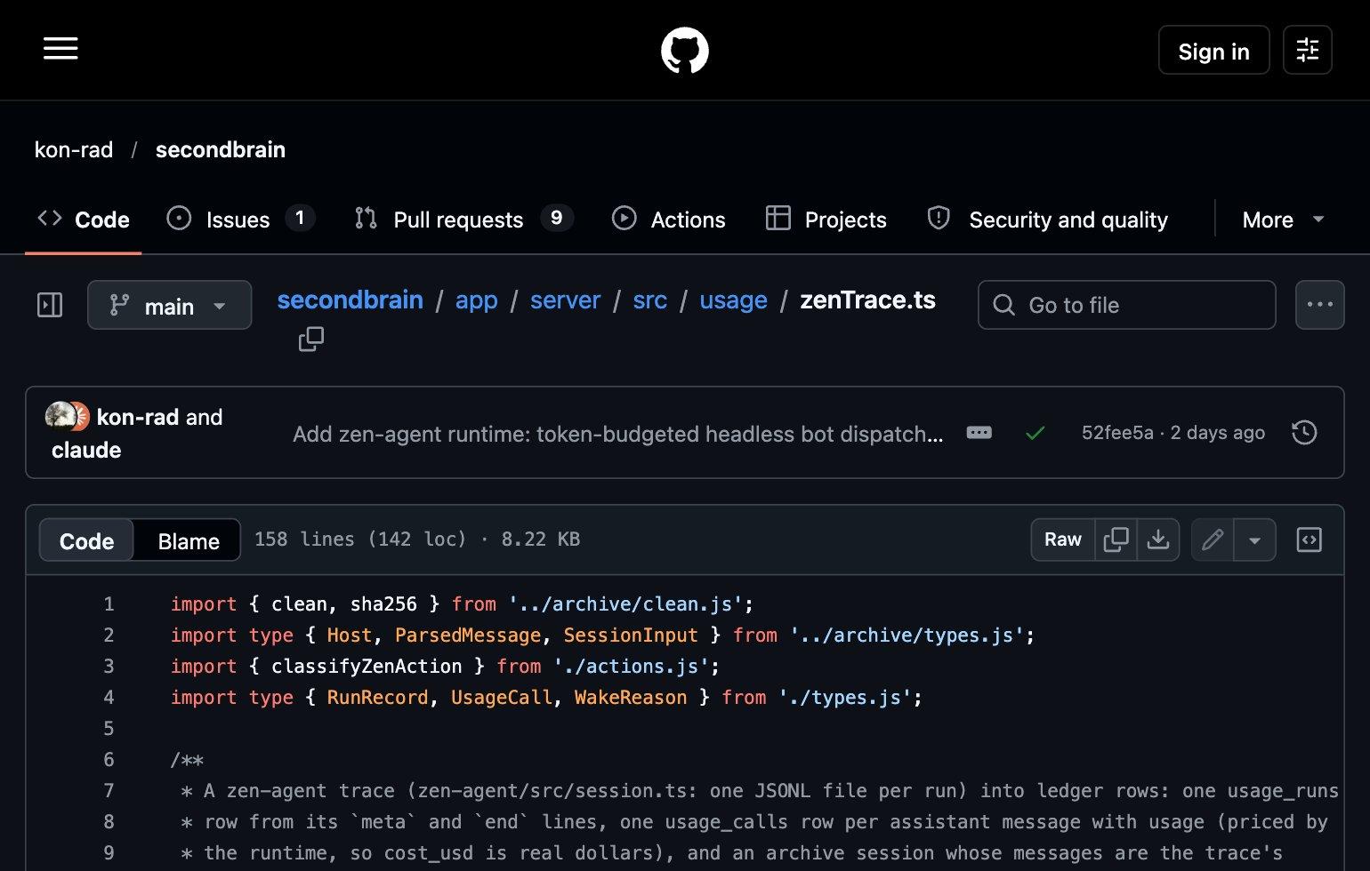Copy raw file contents
This screenshot has width=1370, height=871.
[x=1116, y=539]
